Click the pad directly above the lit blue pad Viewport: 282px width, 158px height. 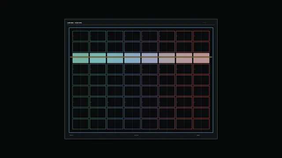(x=132, y=47)
